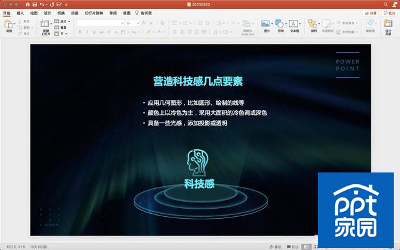Insert a picture with the 图片 icon
The height and width of the screenshot is (250, 400).
[265, 24]
